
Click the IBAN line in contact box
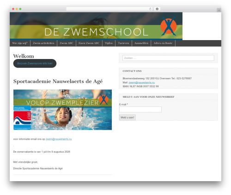[x=140, y=86]
